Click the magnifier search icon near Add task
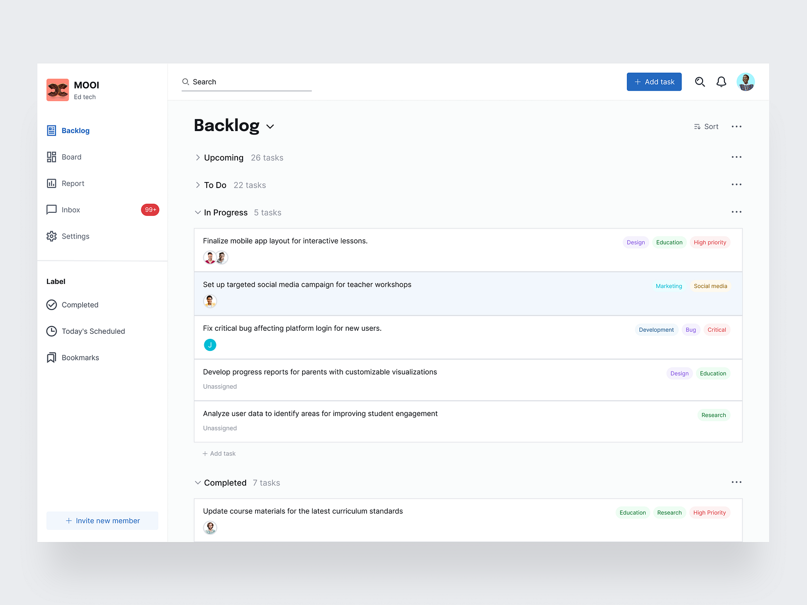 [x=700, y=82]
